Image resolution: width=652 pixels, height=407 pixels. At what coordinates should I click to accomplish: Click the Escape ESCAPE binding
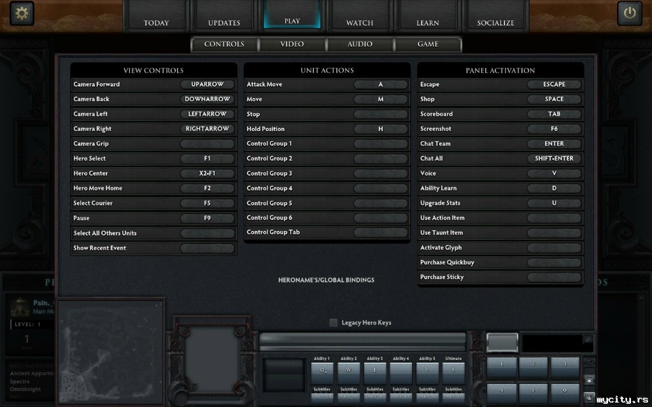[x=554, y=85]
